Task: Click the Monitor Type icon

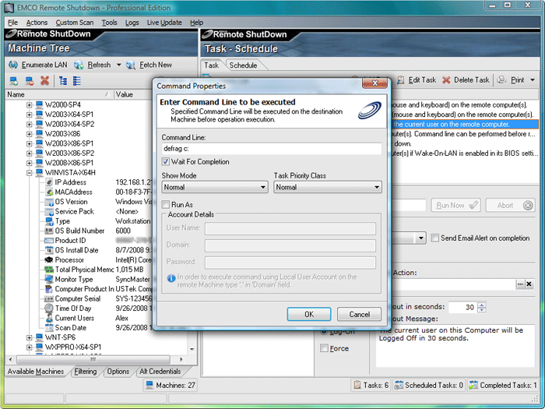Action: (x=49, y=279)
